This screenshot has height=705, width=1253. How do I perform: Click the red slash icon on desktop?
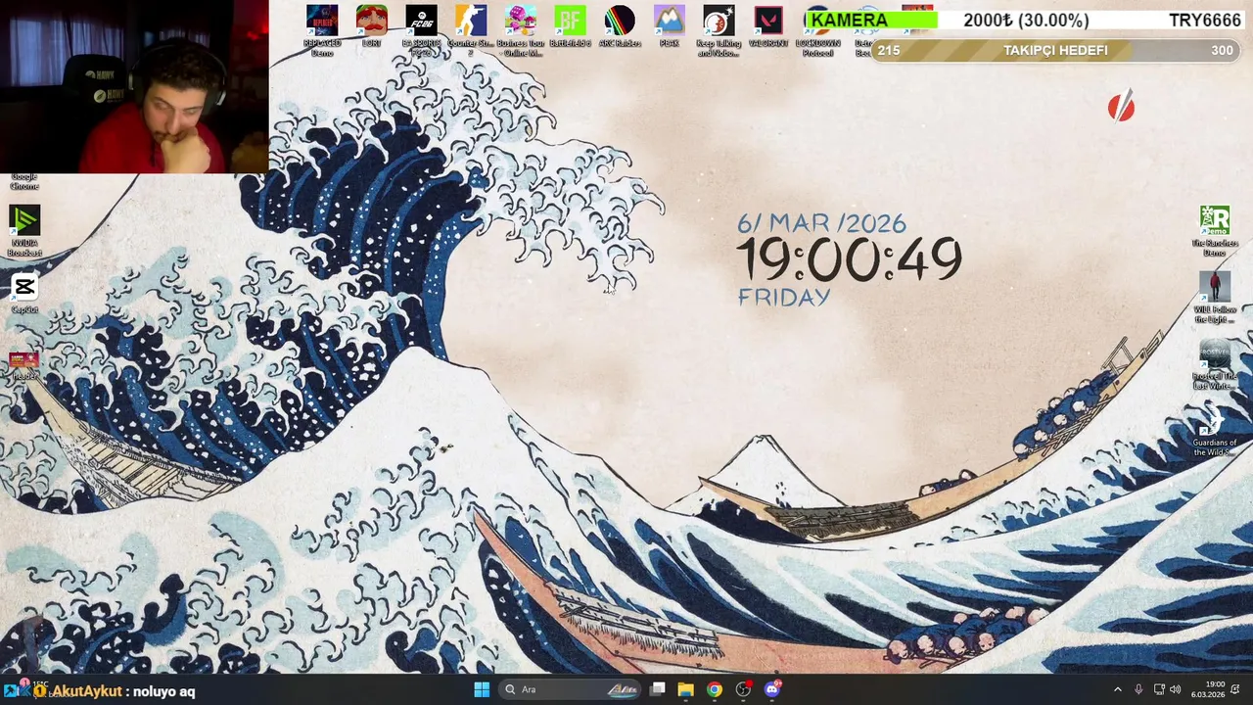click(x=1121, y=107)
